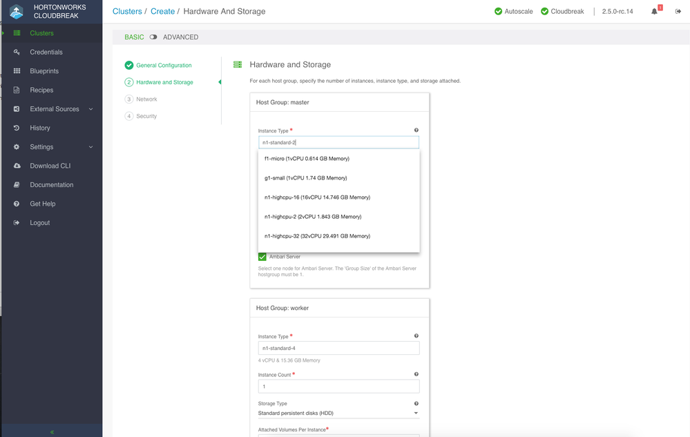Click the Blueprints grid icon

coord(17,71)
